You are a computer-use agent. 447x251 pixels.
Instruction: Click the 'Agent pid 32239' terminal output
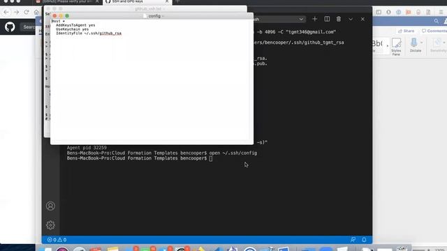pyautogui.click(x=87, y=148)
